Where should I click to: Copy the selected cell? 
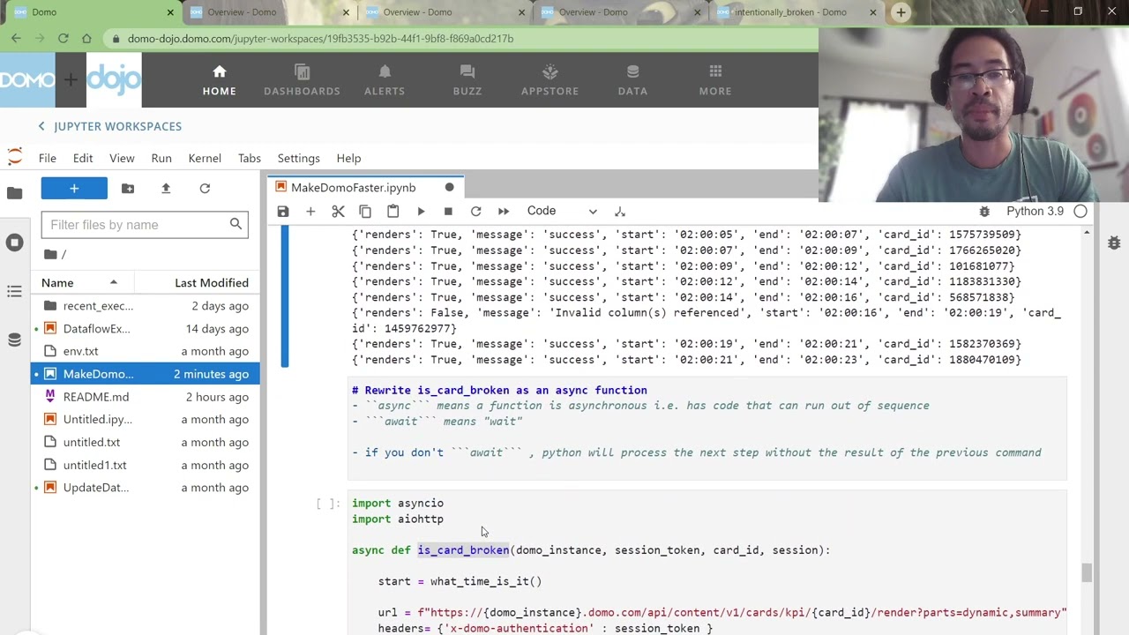[365, 212]
